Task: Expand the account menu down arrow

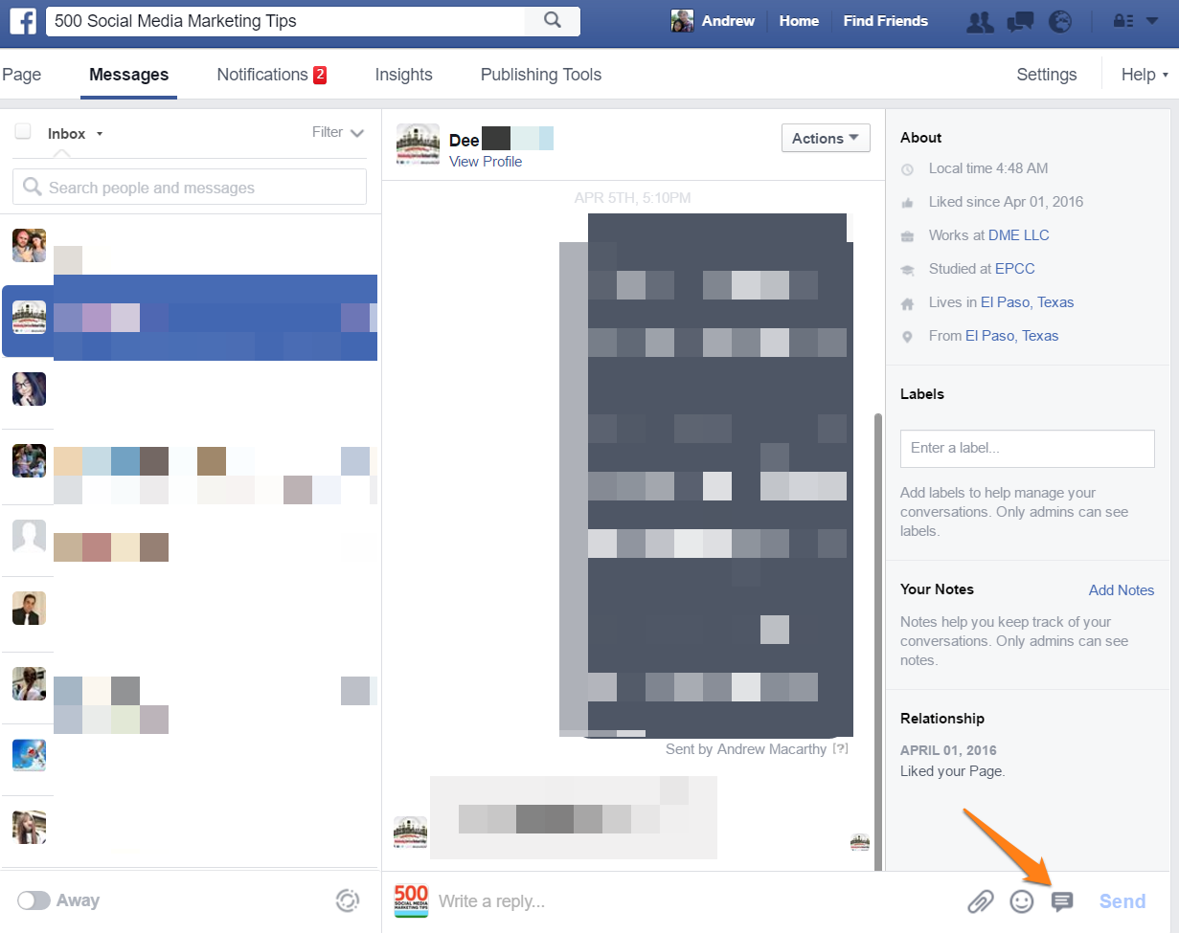Action: coord(1152,21)
